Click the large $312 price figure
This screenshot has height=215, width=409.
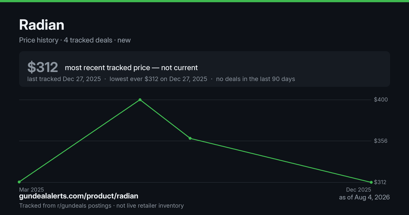pos(43,67)
